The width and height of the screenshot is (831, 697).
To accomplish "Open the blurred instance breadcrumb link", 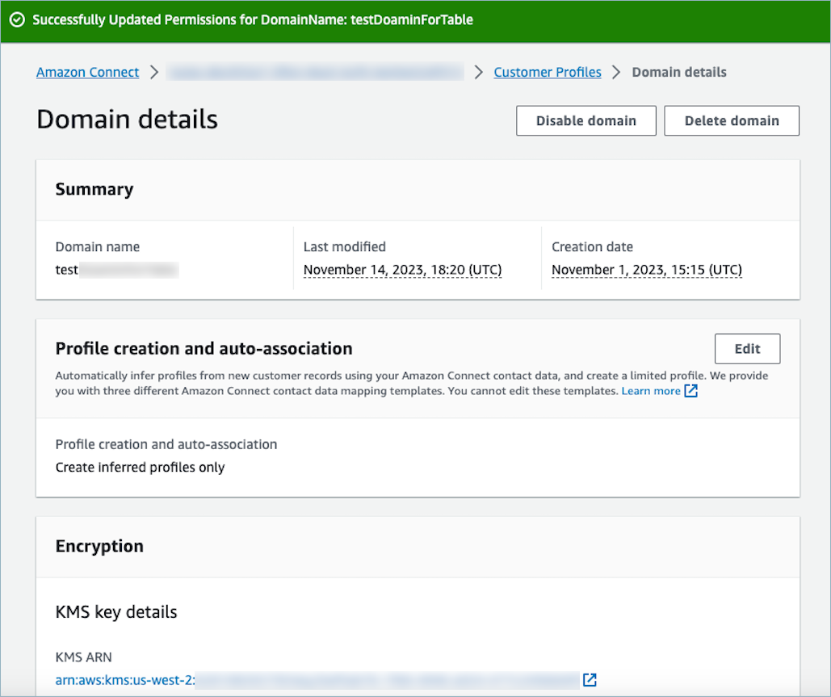I will pos(315,73).
